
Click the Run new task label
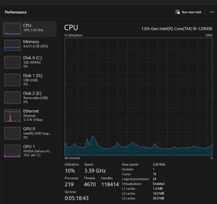192,12
